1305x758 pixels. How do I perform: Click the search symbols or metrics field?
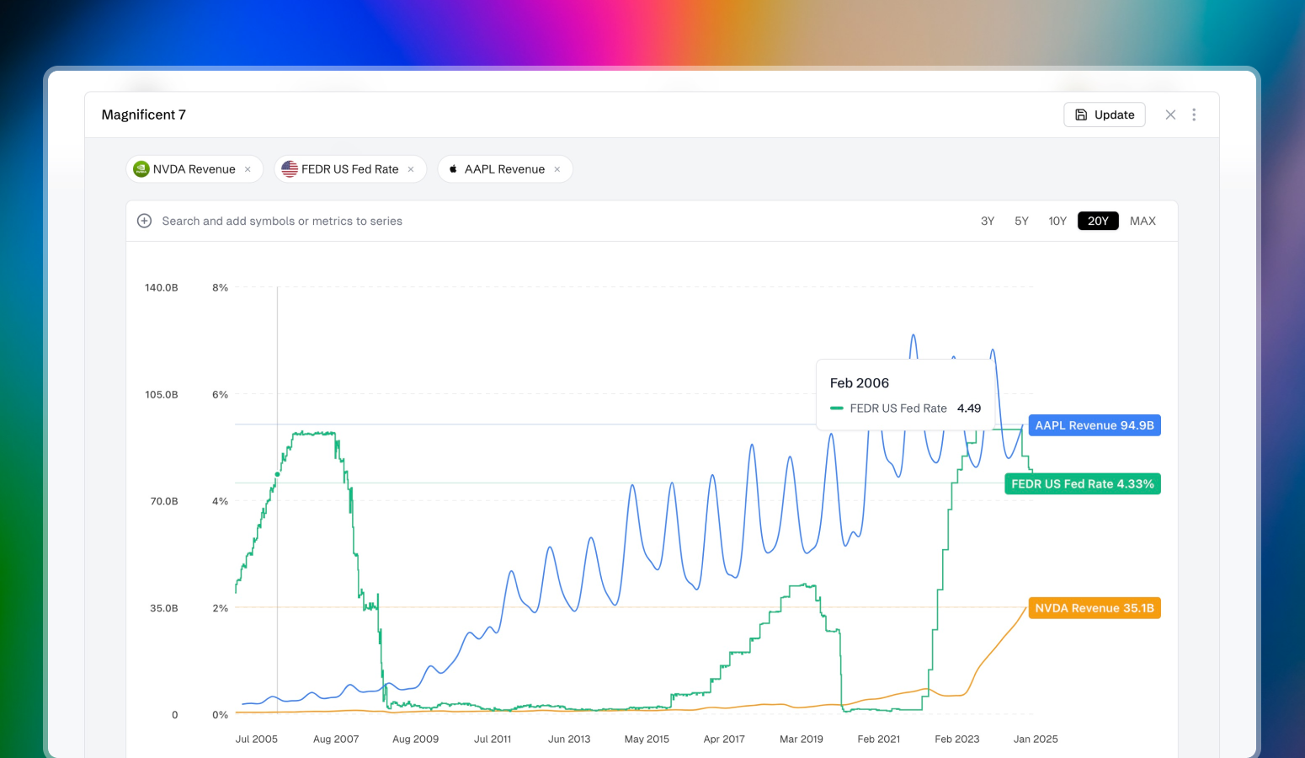coord(282,222)
